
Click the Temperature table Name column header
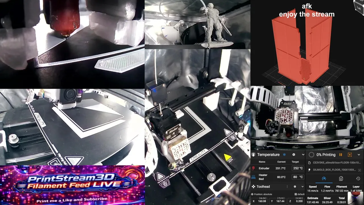(262, 162)
